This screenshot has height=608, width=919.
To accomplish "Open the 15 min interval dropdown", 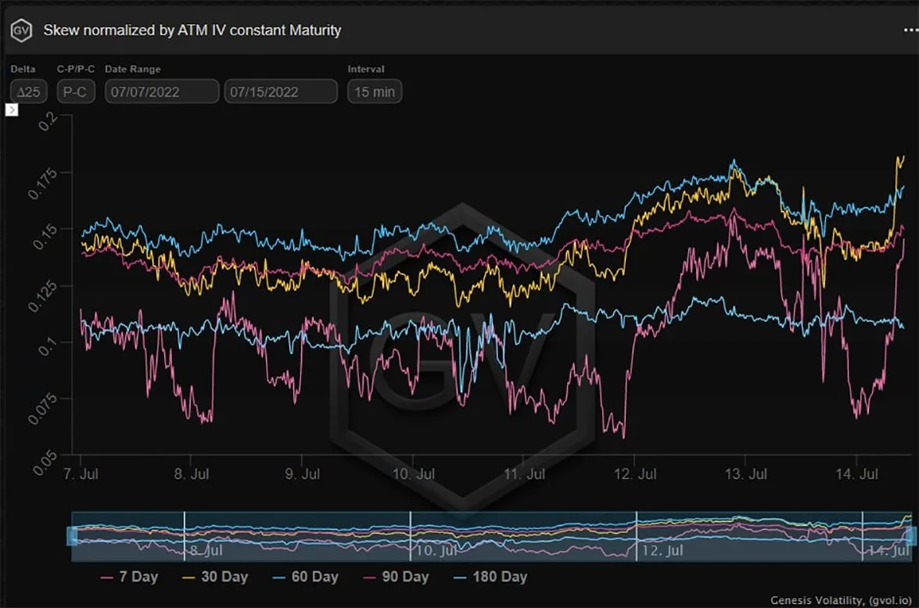I will pos(375,92).
